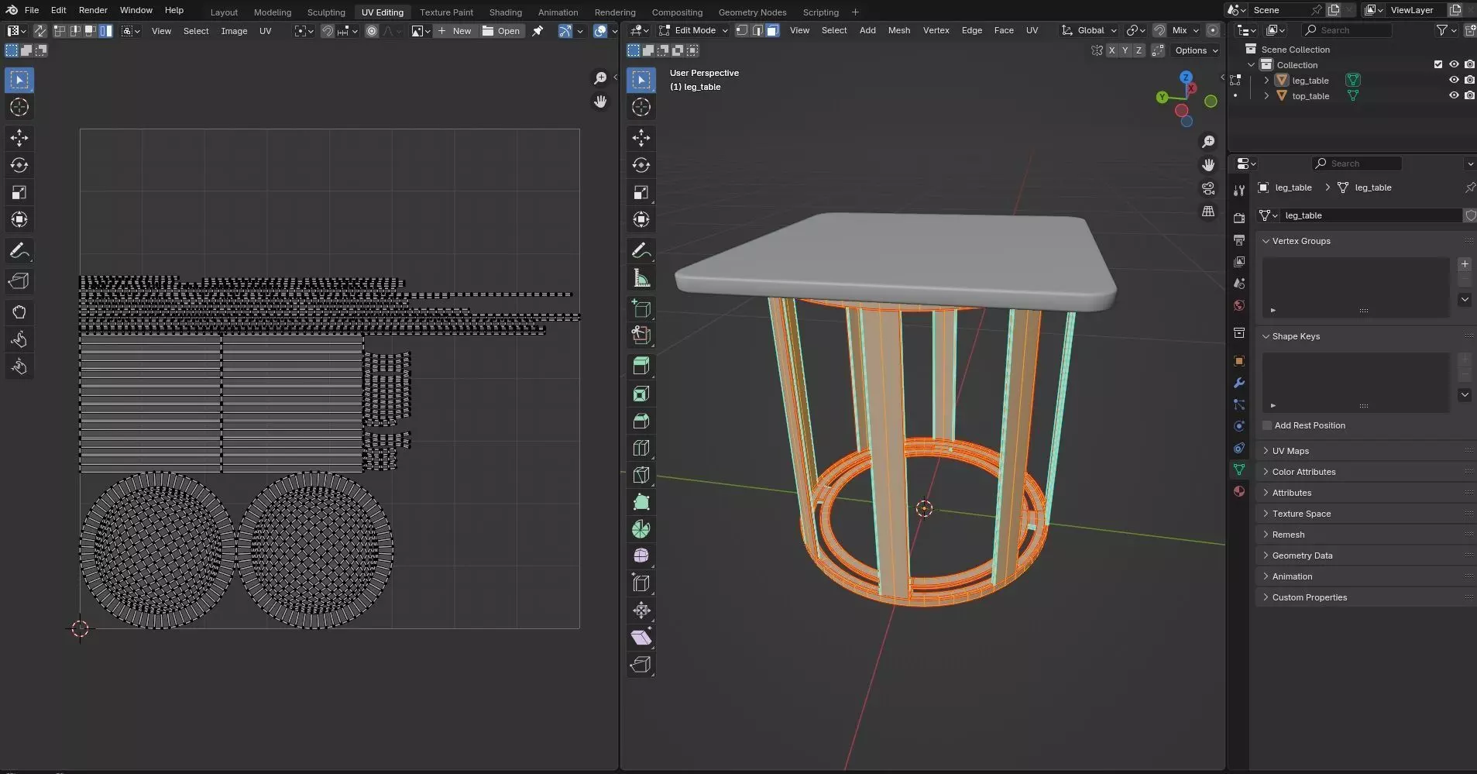Select the UV Pinch sculpt tool
The height and width of the screenshot is (774, 1477).
pyautogui.click(x=19, y=366)
